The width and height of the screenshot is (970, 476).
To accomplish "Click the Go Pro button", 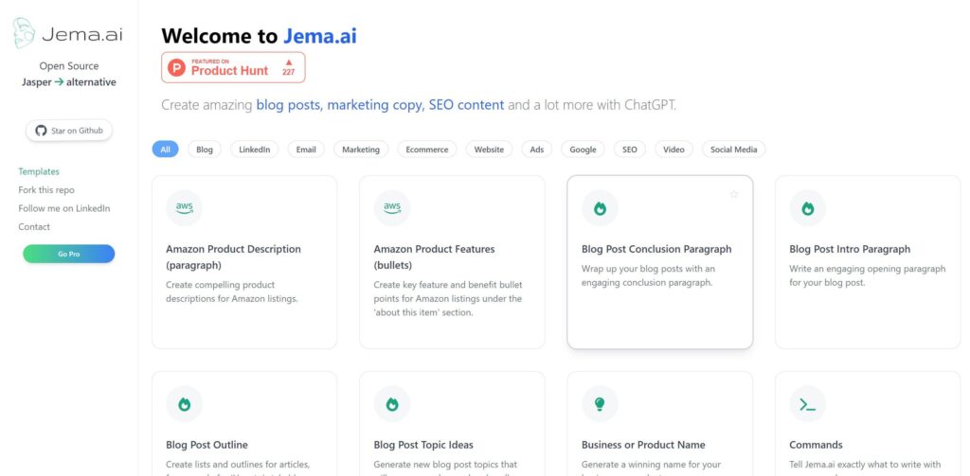I will [x=69, y=254].
